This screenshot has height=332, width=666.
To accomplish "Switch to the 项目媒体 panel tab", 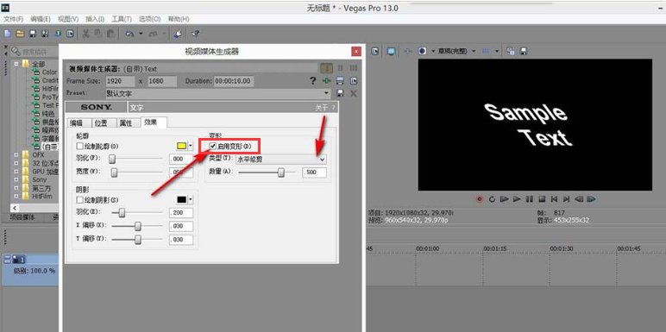I will (x=22, y=217).
